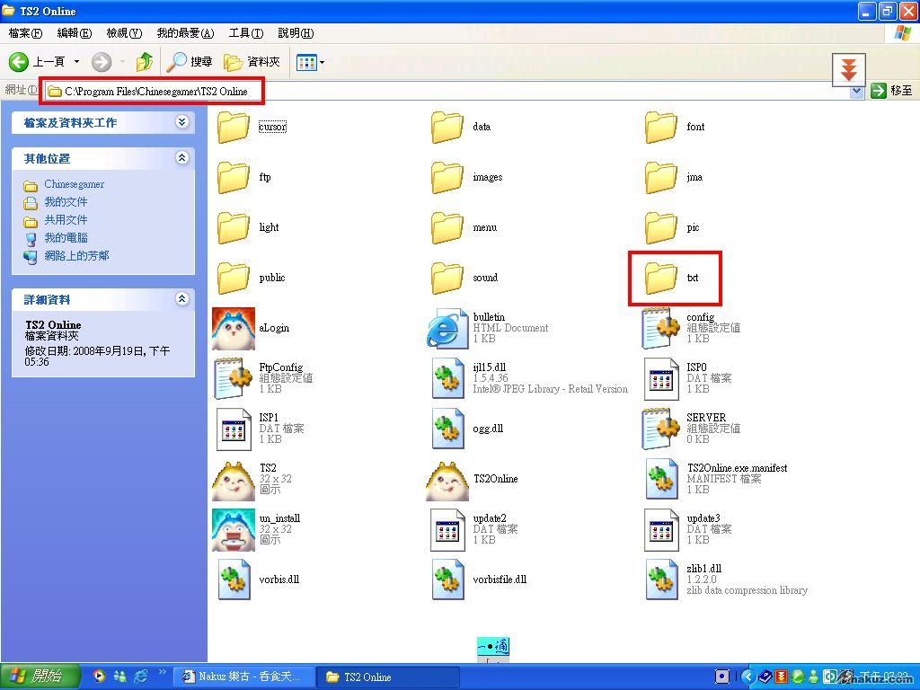Select the update3 DAT file icon
The height and width of the screenshot is (690, 920).
pyautogui.click(x=660, y=530)
